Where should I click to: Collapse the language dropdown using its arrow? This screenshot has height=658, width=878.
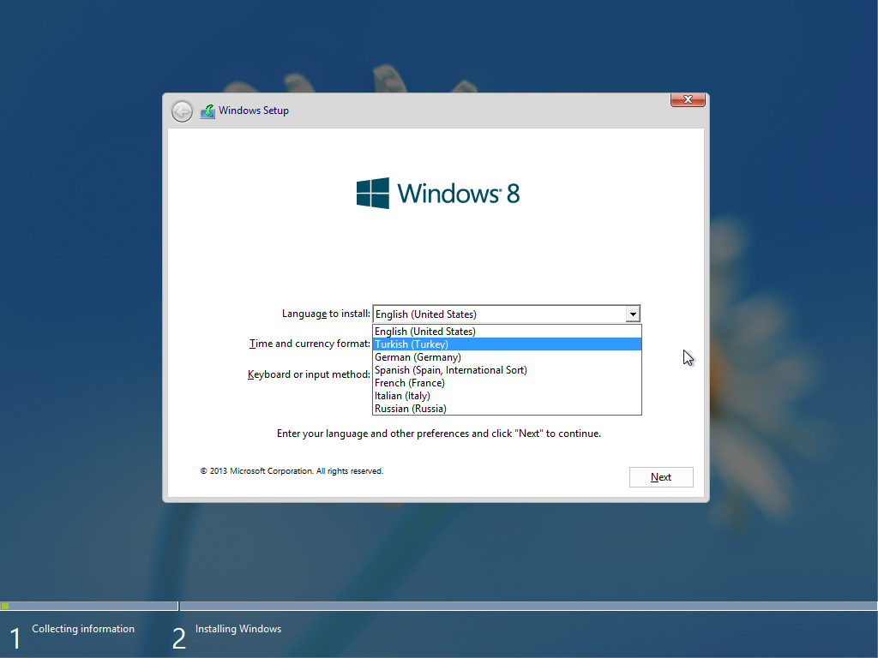coord(633,314)
